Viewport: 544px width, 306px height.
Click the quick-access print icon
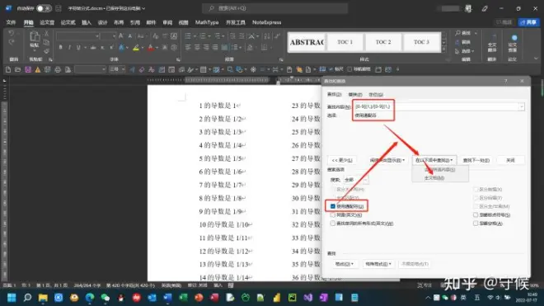(58, 70)
